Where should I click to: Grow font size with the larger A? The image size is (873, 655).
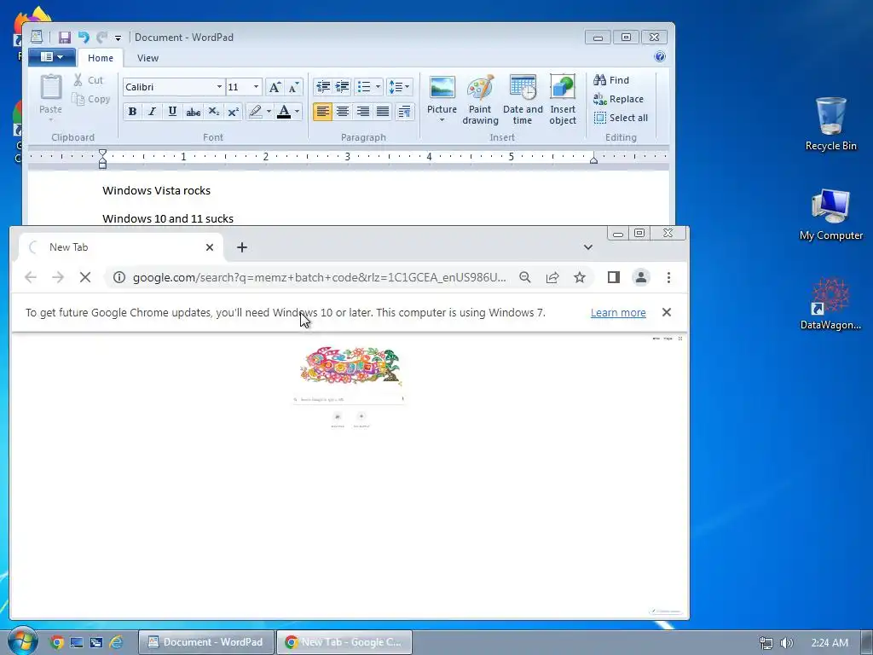click(275, 87)
